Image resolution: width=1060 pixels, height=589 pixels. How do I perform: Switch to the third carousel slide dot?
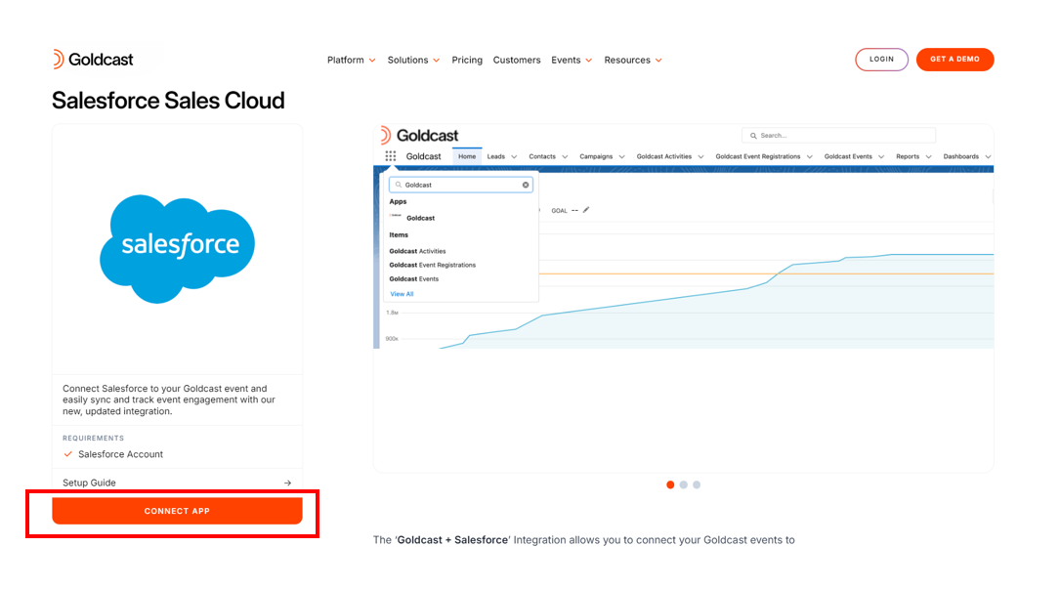[x=697, y=484]
